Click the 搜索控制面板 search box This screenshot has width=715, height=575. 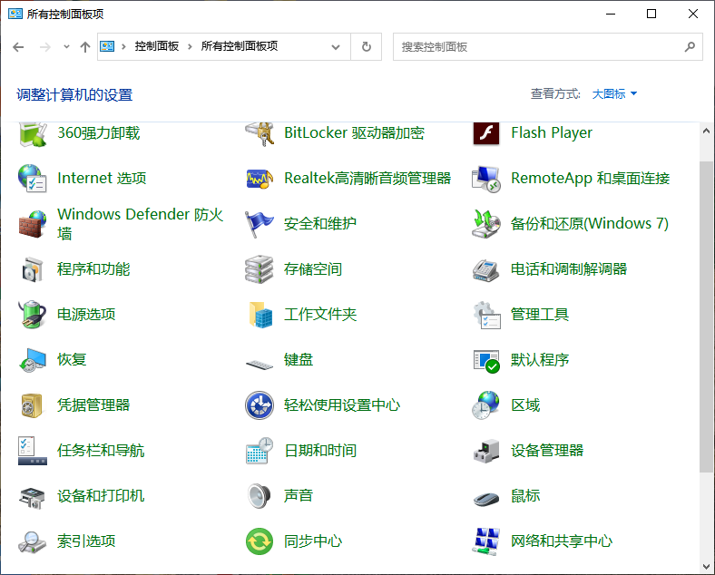coord(540,47)
